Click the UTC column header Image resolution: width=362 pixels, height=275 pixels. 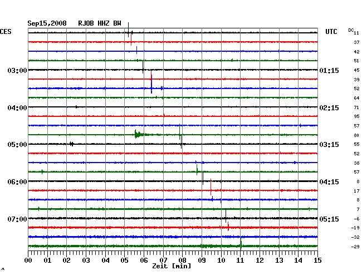(x=331, y=32)
